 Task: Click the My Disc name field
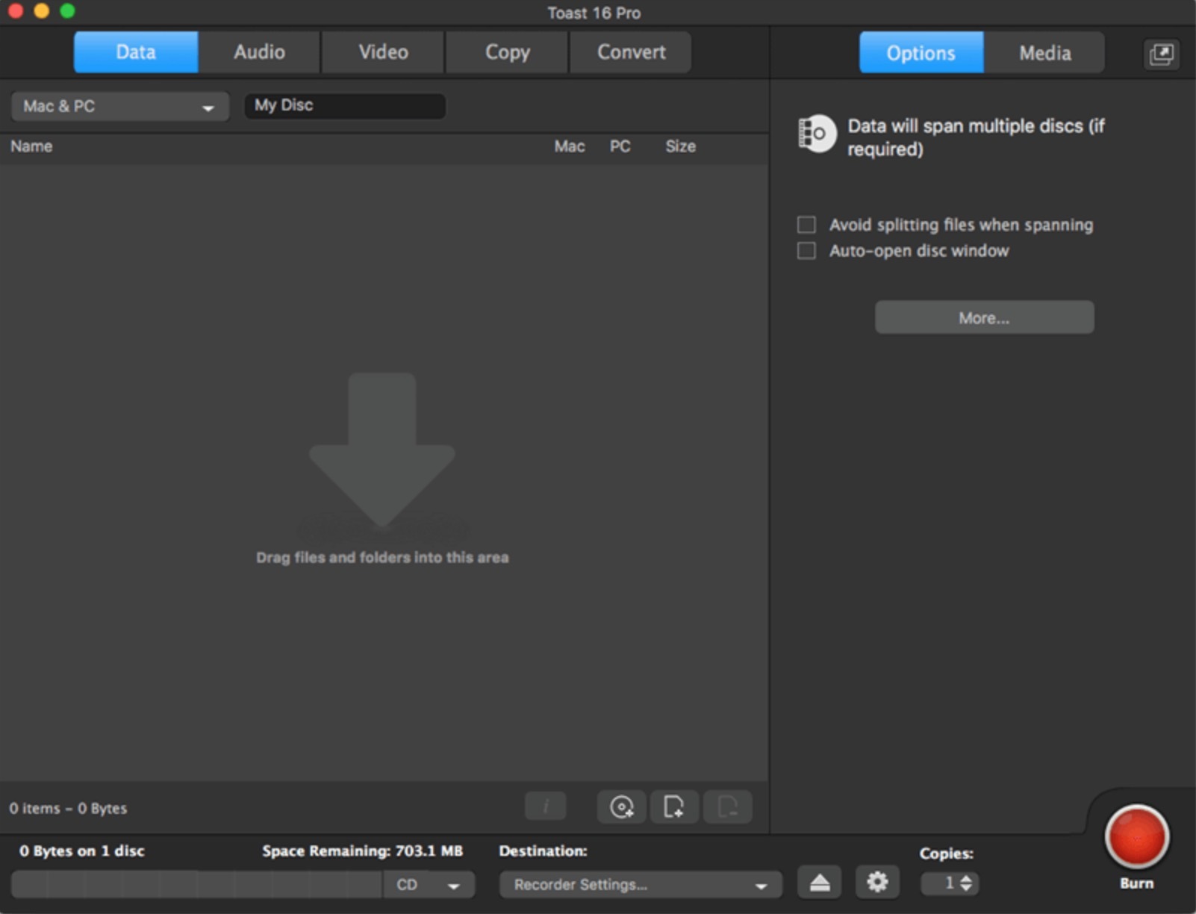coord(345,106)
